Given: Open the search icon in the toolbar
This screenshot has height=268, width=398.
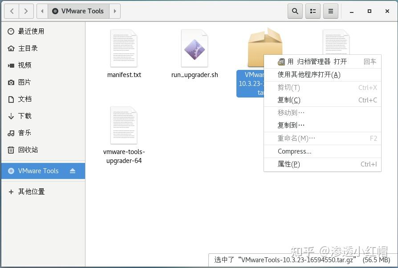Looking at the screenshot, I should click(295, 11).
